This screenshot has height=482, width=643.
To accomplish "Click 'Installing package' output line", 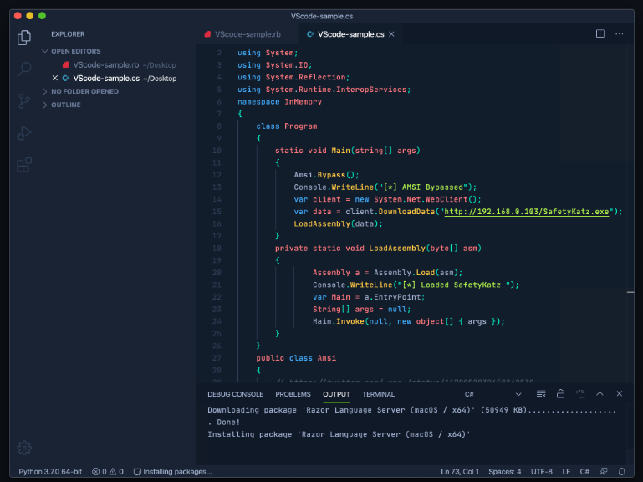I will click(339, 434).
